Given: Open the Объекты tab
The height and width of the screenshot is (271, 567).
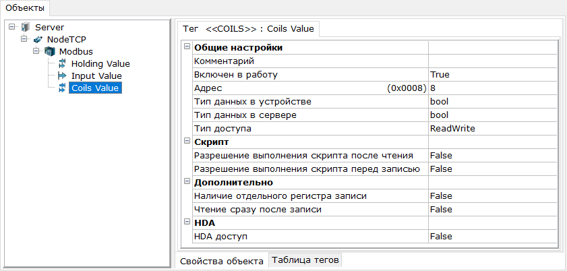Looking at the screenshot, I should point(25,7).
